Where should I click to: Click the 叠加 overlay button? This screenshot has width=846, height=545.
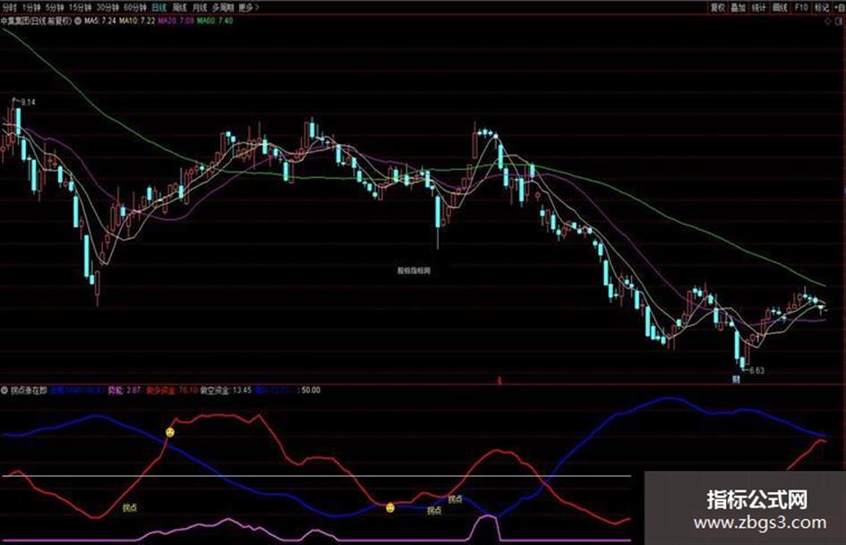738,7
